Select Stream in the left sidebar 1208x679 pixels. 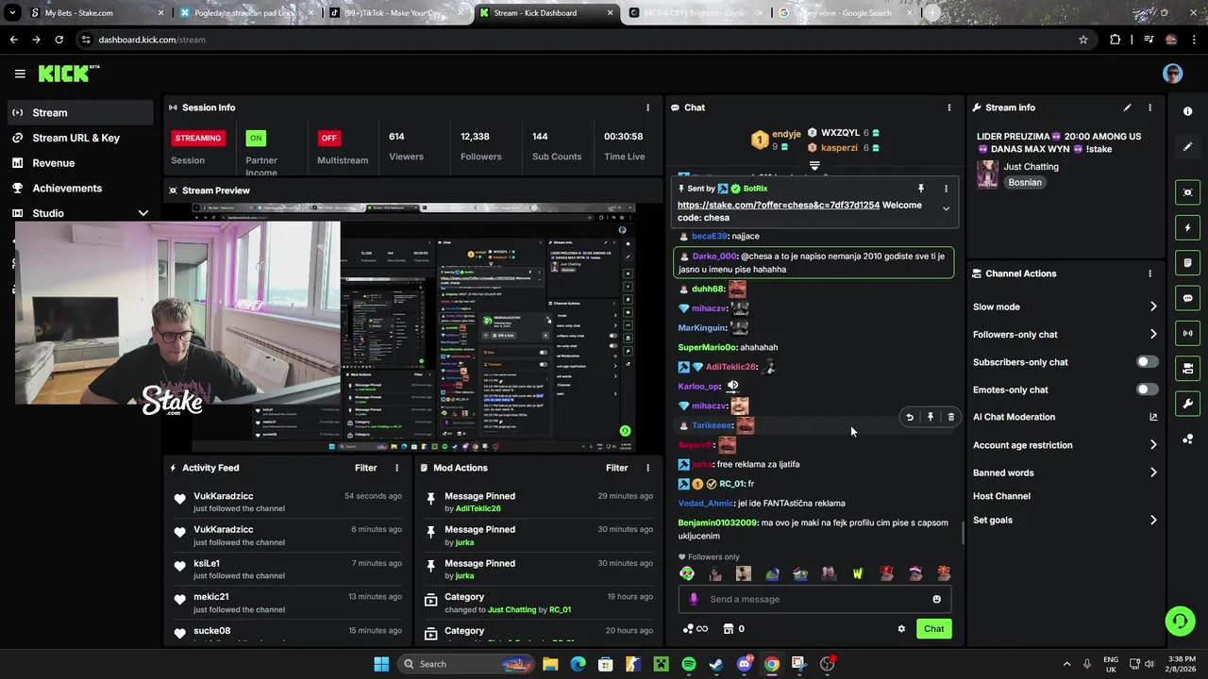coord(80,112)
